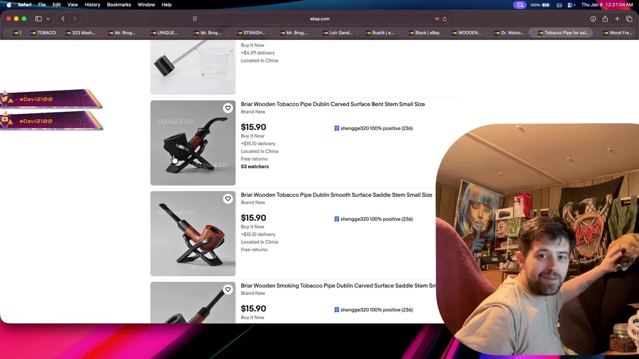Show the tab overview
The height and width of the screenshot is (359, 639).
(629, 19)
